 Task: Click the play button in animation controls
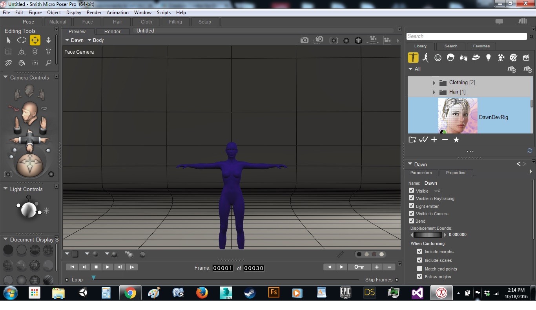coord(108,267)
